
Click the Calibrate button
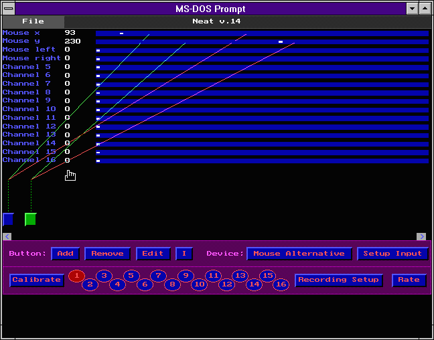37,280
